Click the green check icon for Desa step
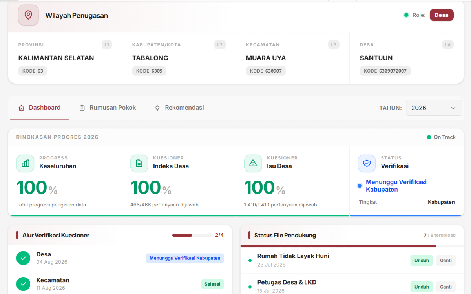The width and height of the screenshot is (471, 294). click(x=24, y=258)
